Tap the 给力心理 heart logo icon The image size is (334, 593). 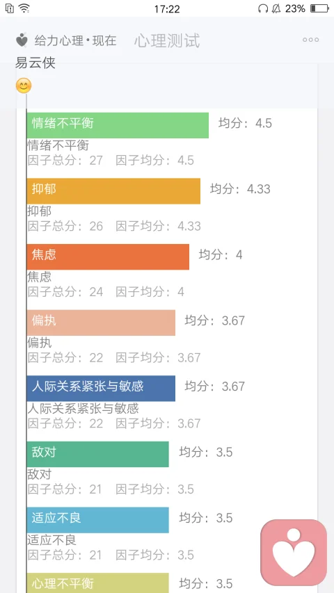22,40
